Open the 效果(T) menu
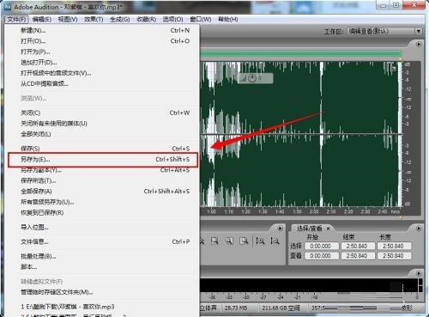The height and width of the screenshot is (317, 429). pos(94,19)
